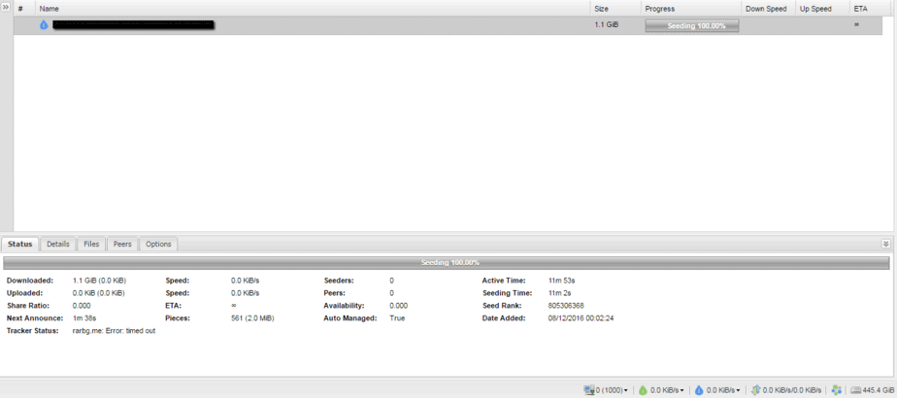Viewport: 897px width, 398px height.
Task: Switch to the Details tab
Action: [x=58, y=245]
